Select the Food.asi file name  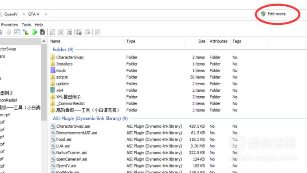[64, 140]
